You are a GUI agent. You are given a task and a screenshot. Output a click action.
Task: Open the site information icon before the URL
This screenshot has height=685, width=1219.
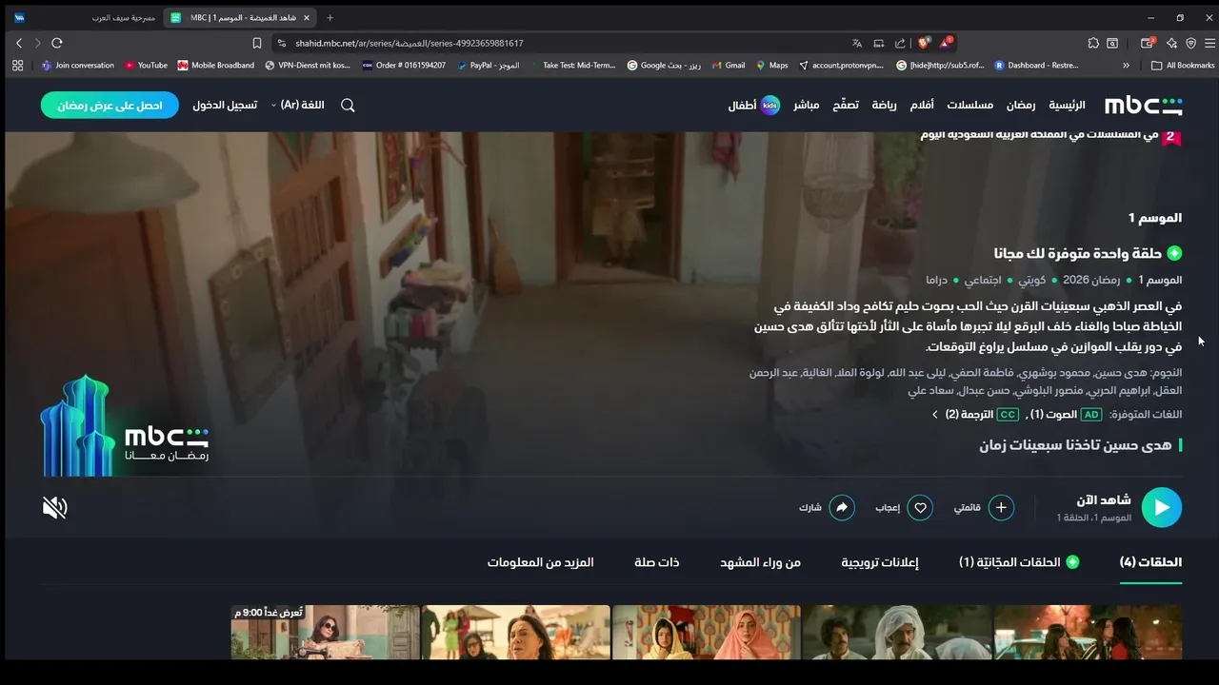point(282,43)
